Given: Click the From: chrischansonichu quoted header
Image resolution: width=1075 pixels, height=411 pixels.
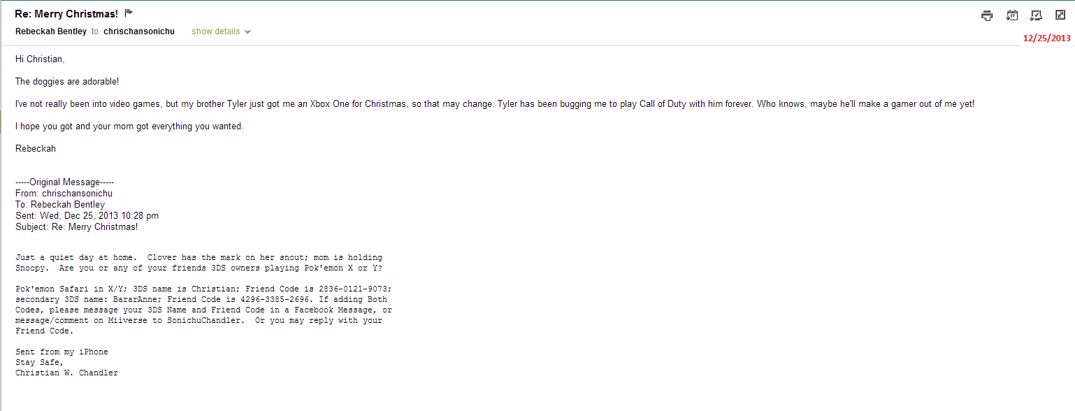Looking at the screenshot, I should (64, 194).
